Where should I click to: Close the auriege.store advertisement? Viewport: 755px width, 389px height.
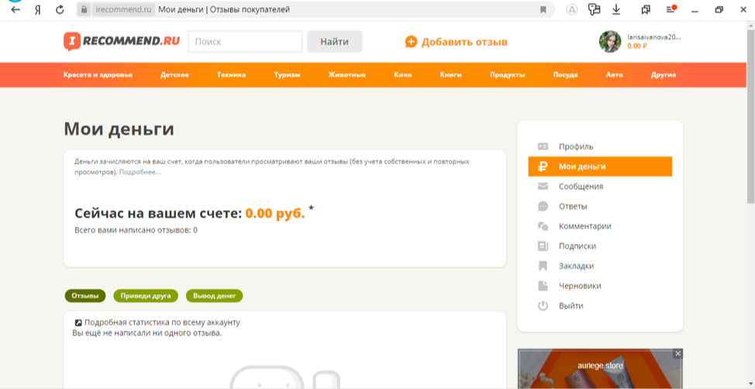(677, 353)
